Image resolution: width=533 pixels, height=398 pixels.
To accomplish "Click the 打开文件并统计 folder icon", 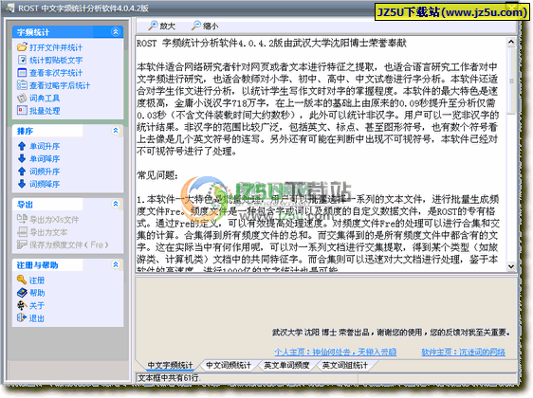I will pyautogui.click(x=22, y=46).
